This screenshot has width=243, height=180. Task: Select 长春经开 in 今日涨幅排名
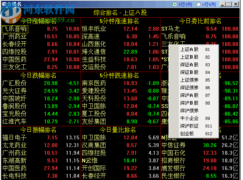[x=41, y=44]
